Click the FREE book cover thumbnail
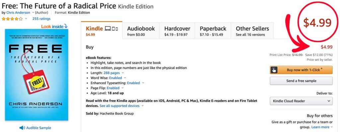 37,75
